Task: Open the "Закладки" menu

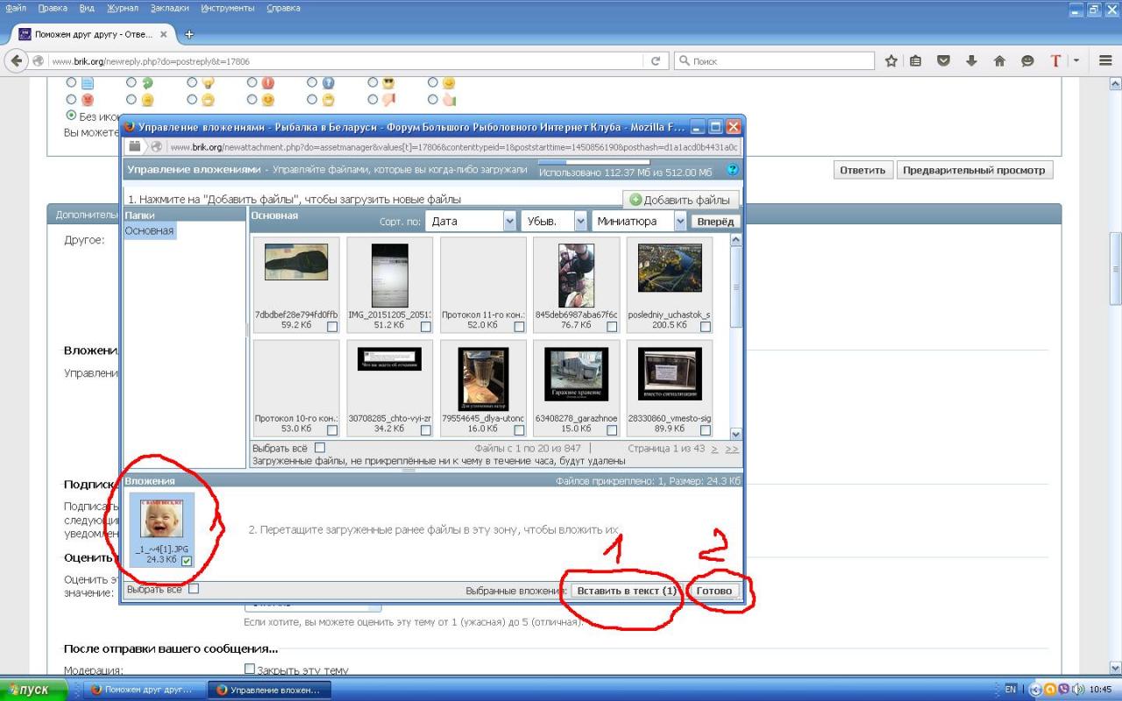Action: pyautogui.click(x=168, y=8)
